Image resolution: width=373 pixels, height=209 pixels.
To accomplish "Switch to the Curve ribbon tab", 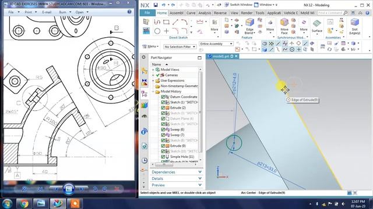I will click(x=191, y=13).
